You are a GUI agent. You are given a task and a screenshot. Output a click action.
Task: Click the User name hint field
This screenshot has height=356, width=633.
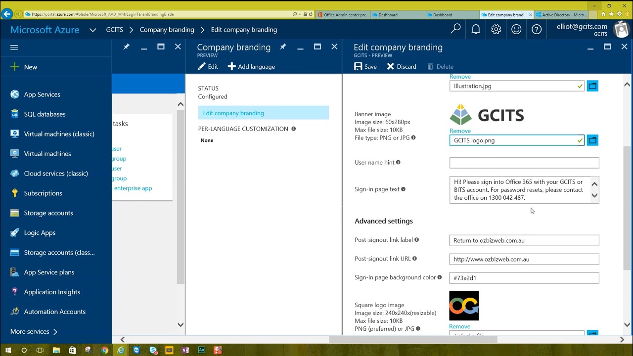tap(524, 163)
